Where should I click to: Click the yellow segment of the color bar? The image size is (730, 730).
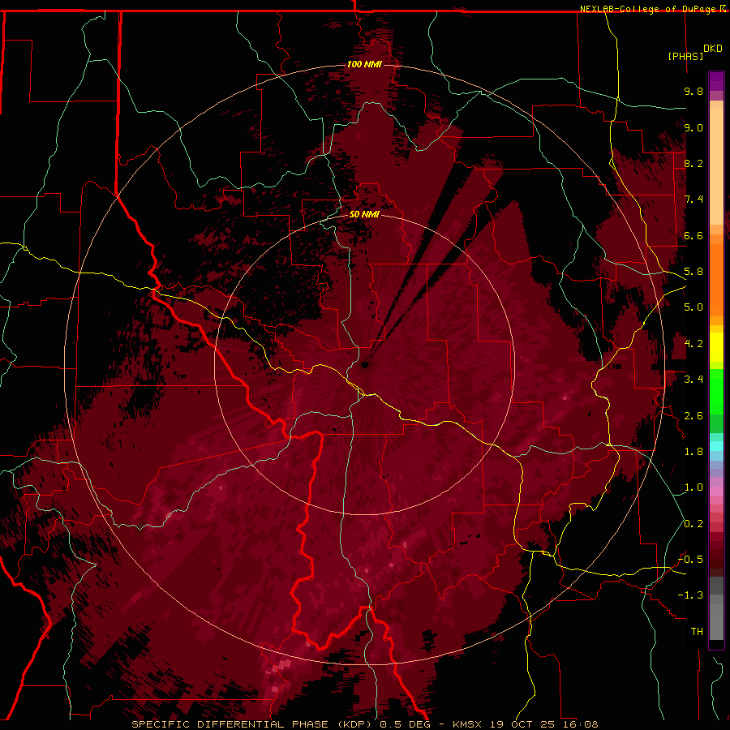click(x=716, y=347)
